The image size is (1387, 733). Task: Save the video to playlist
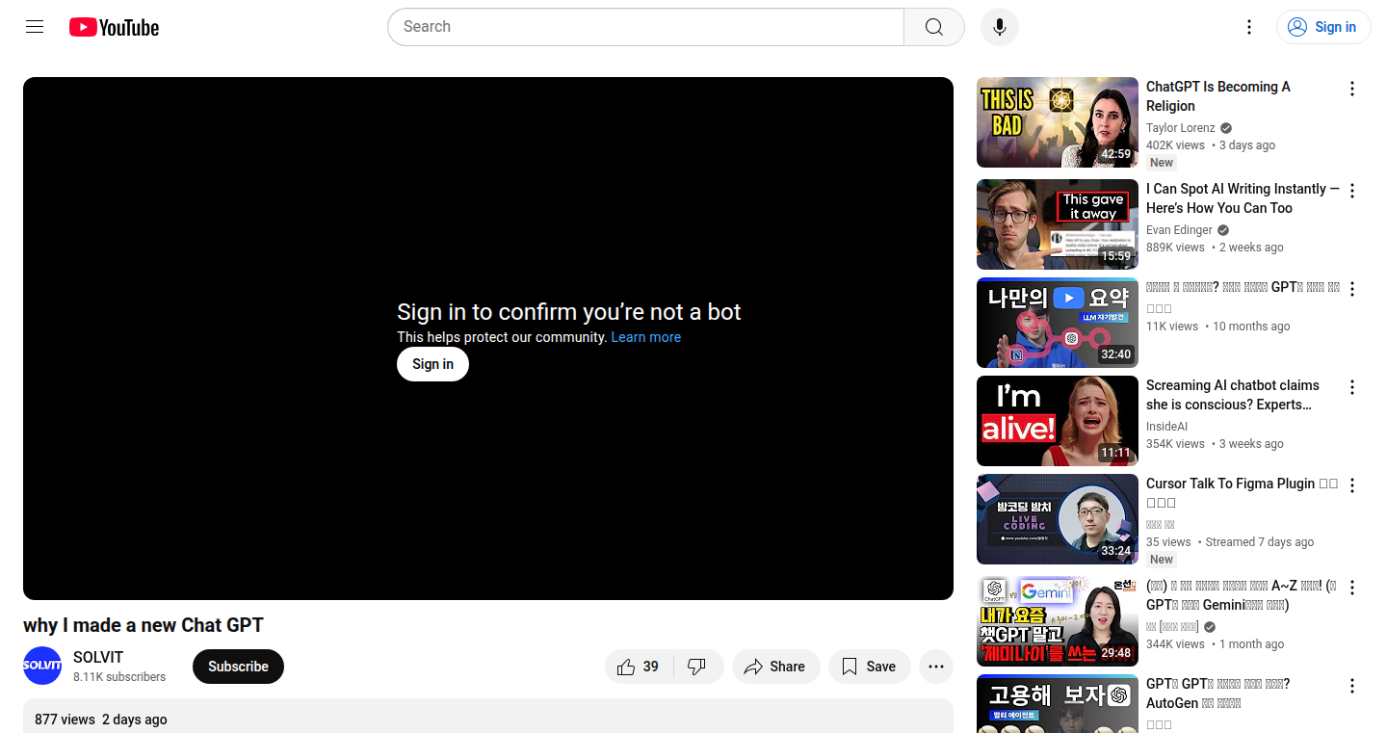[x=869, y=667]
